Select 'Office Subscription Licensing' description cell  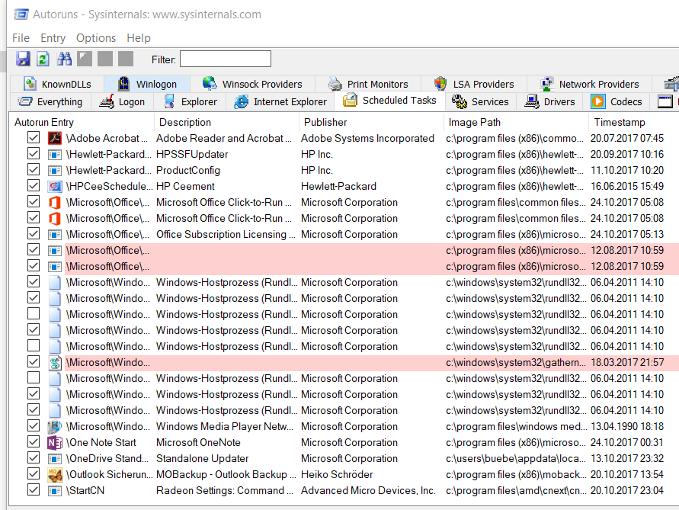pos(226,235)
